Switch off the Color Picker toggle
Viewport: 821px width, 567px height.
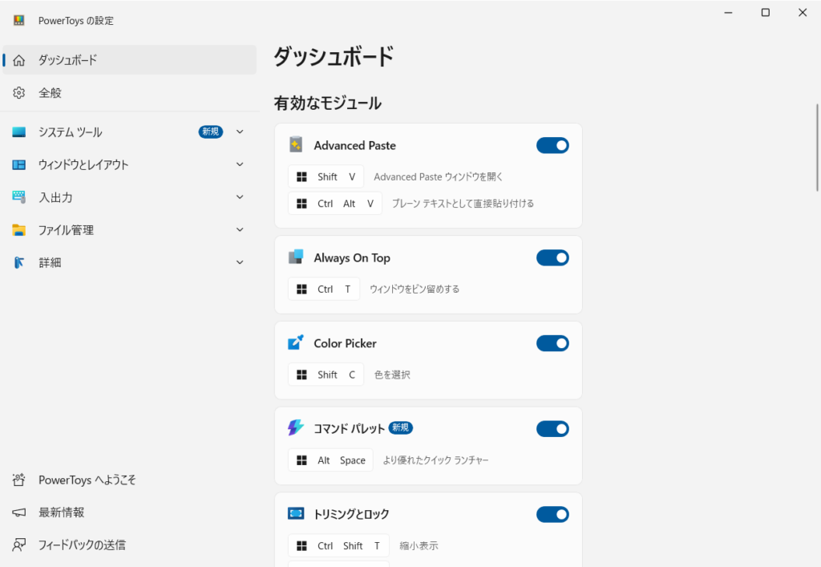click(552, 343)
